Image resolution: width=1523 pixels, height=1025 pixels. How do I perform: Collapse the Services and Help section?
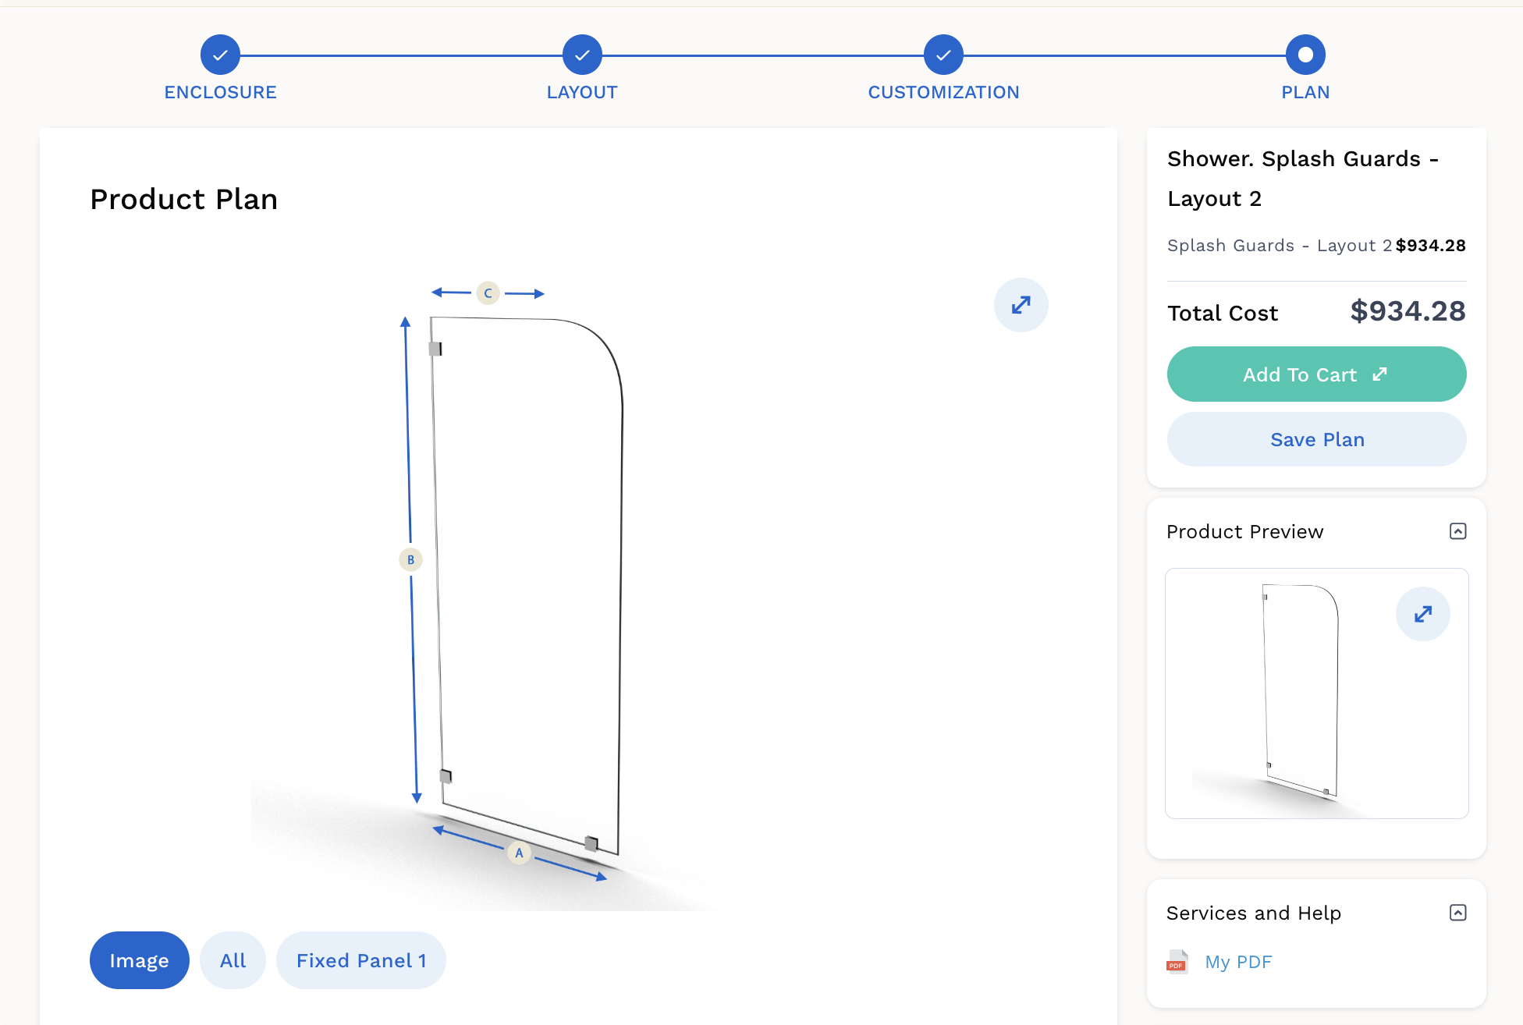pos(1457,913)
